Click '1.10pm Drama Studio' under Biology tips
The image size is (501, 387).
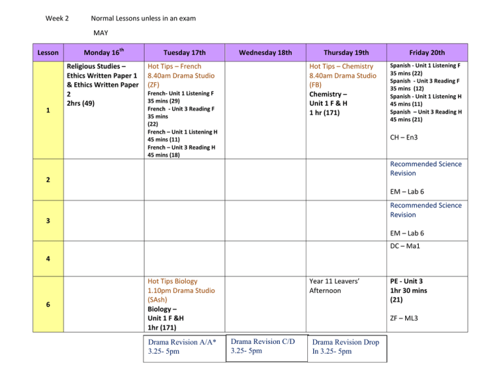click(181, 290)
